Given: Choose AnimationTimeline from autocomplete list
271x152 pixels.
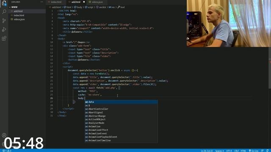Looking at the screenshot, I should coord(121,141).
